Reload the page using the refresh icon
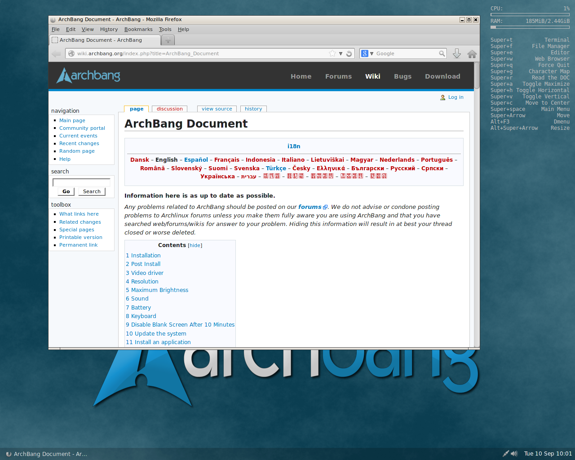 tap(349, 53)
